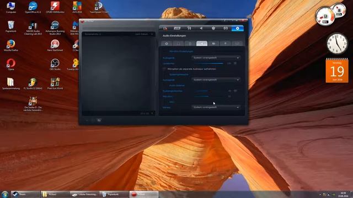Image resolution: width=353 pixels, height=198 pixels.
Task: Click the taskbar clock and date
Action: click(x=343, y=194)
